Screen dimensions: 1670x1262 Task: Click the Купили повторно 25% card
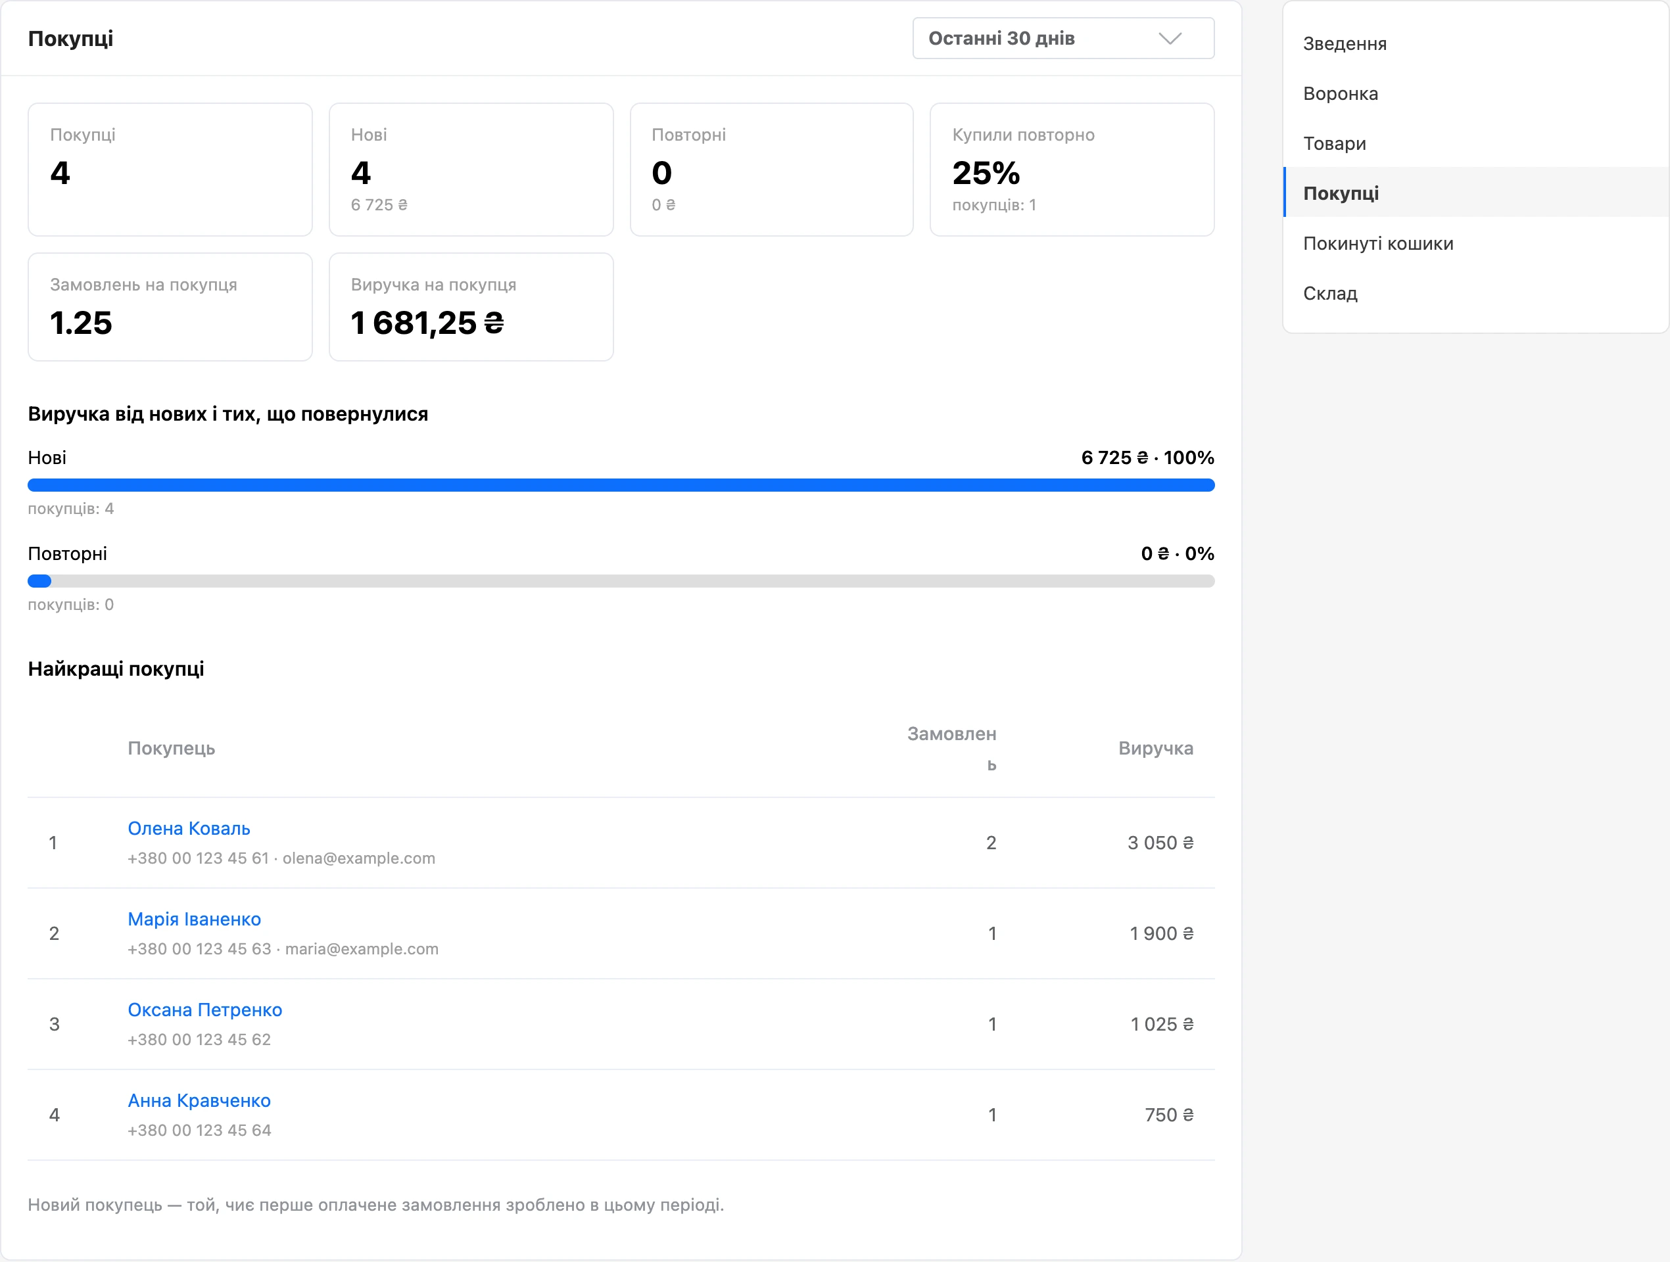pos(1072,169)
